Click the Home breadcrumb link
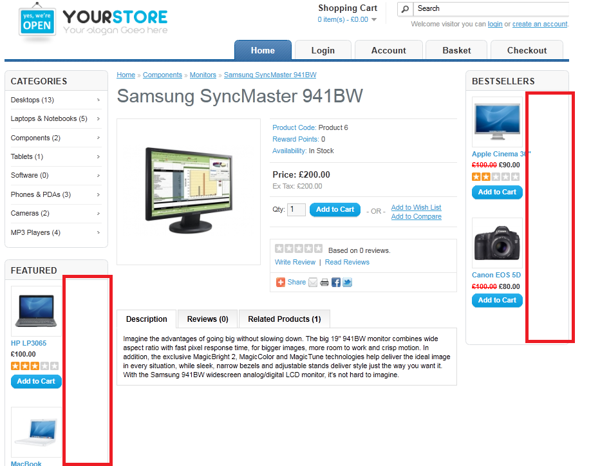The width and height of the screenshot is (591, 466). pos(126,75)
